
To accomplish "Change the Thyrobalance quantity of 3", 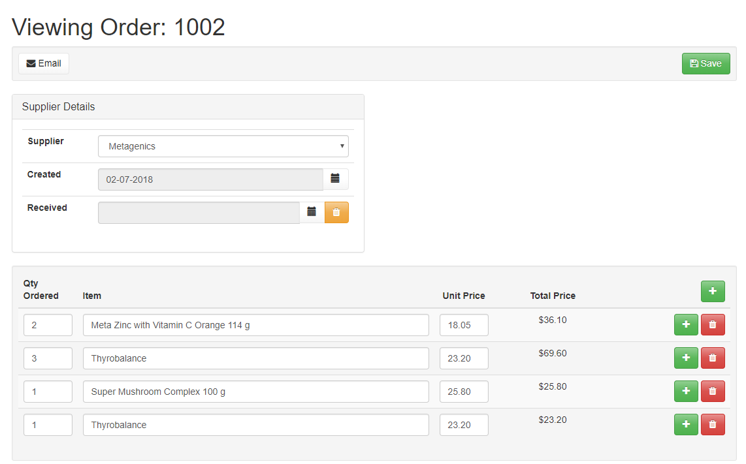I will (x=48, y=358).
